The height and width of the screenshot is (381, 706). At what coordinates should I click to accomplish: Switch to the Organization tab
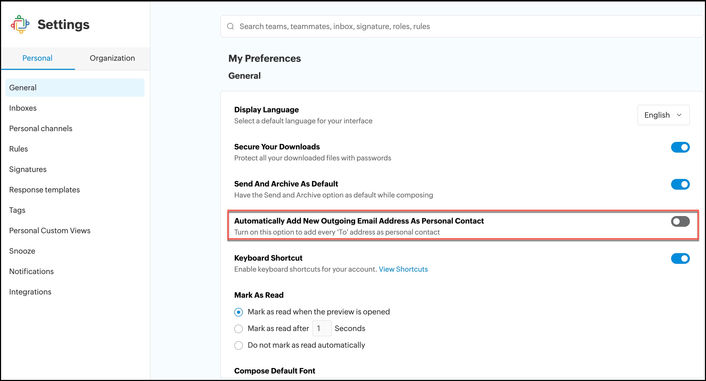click(x=112, y=58)
